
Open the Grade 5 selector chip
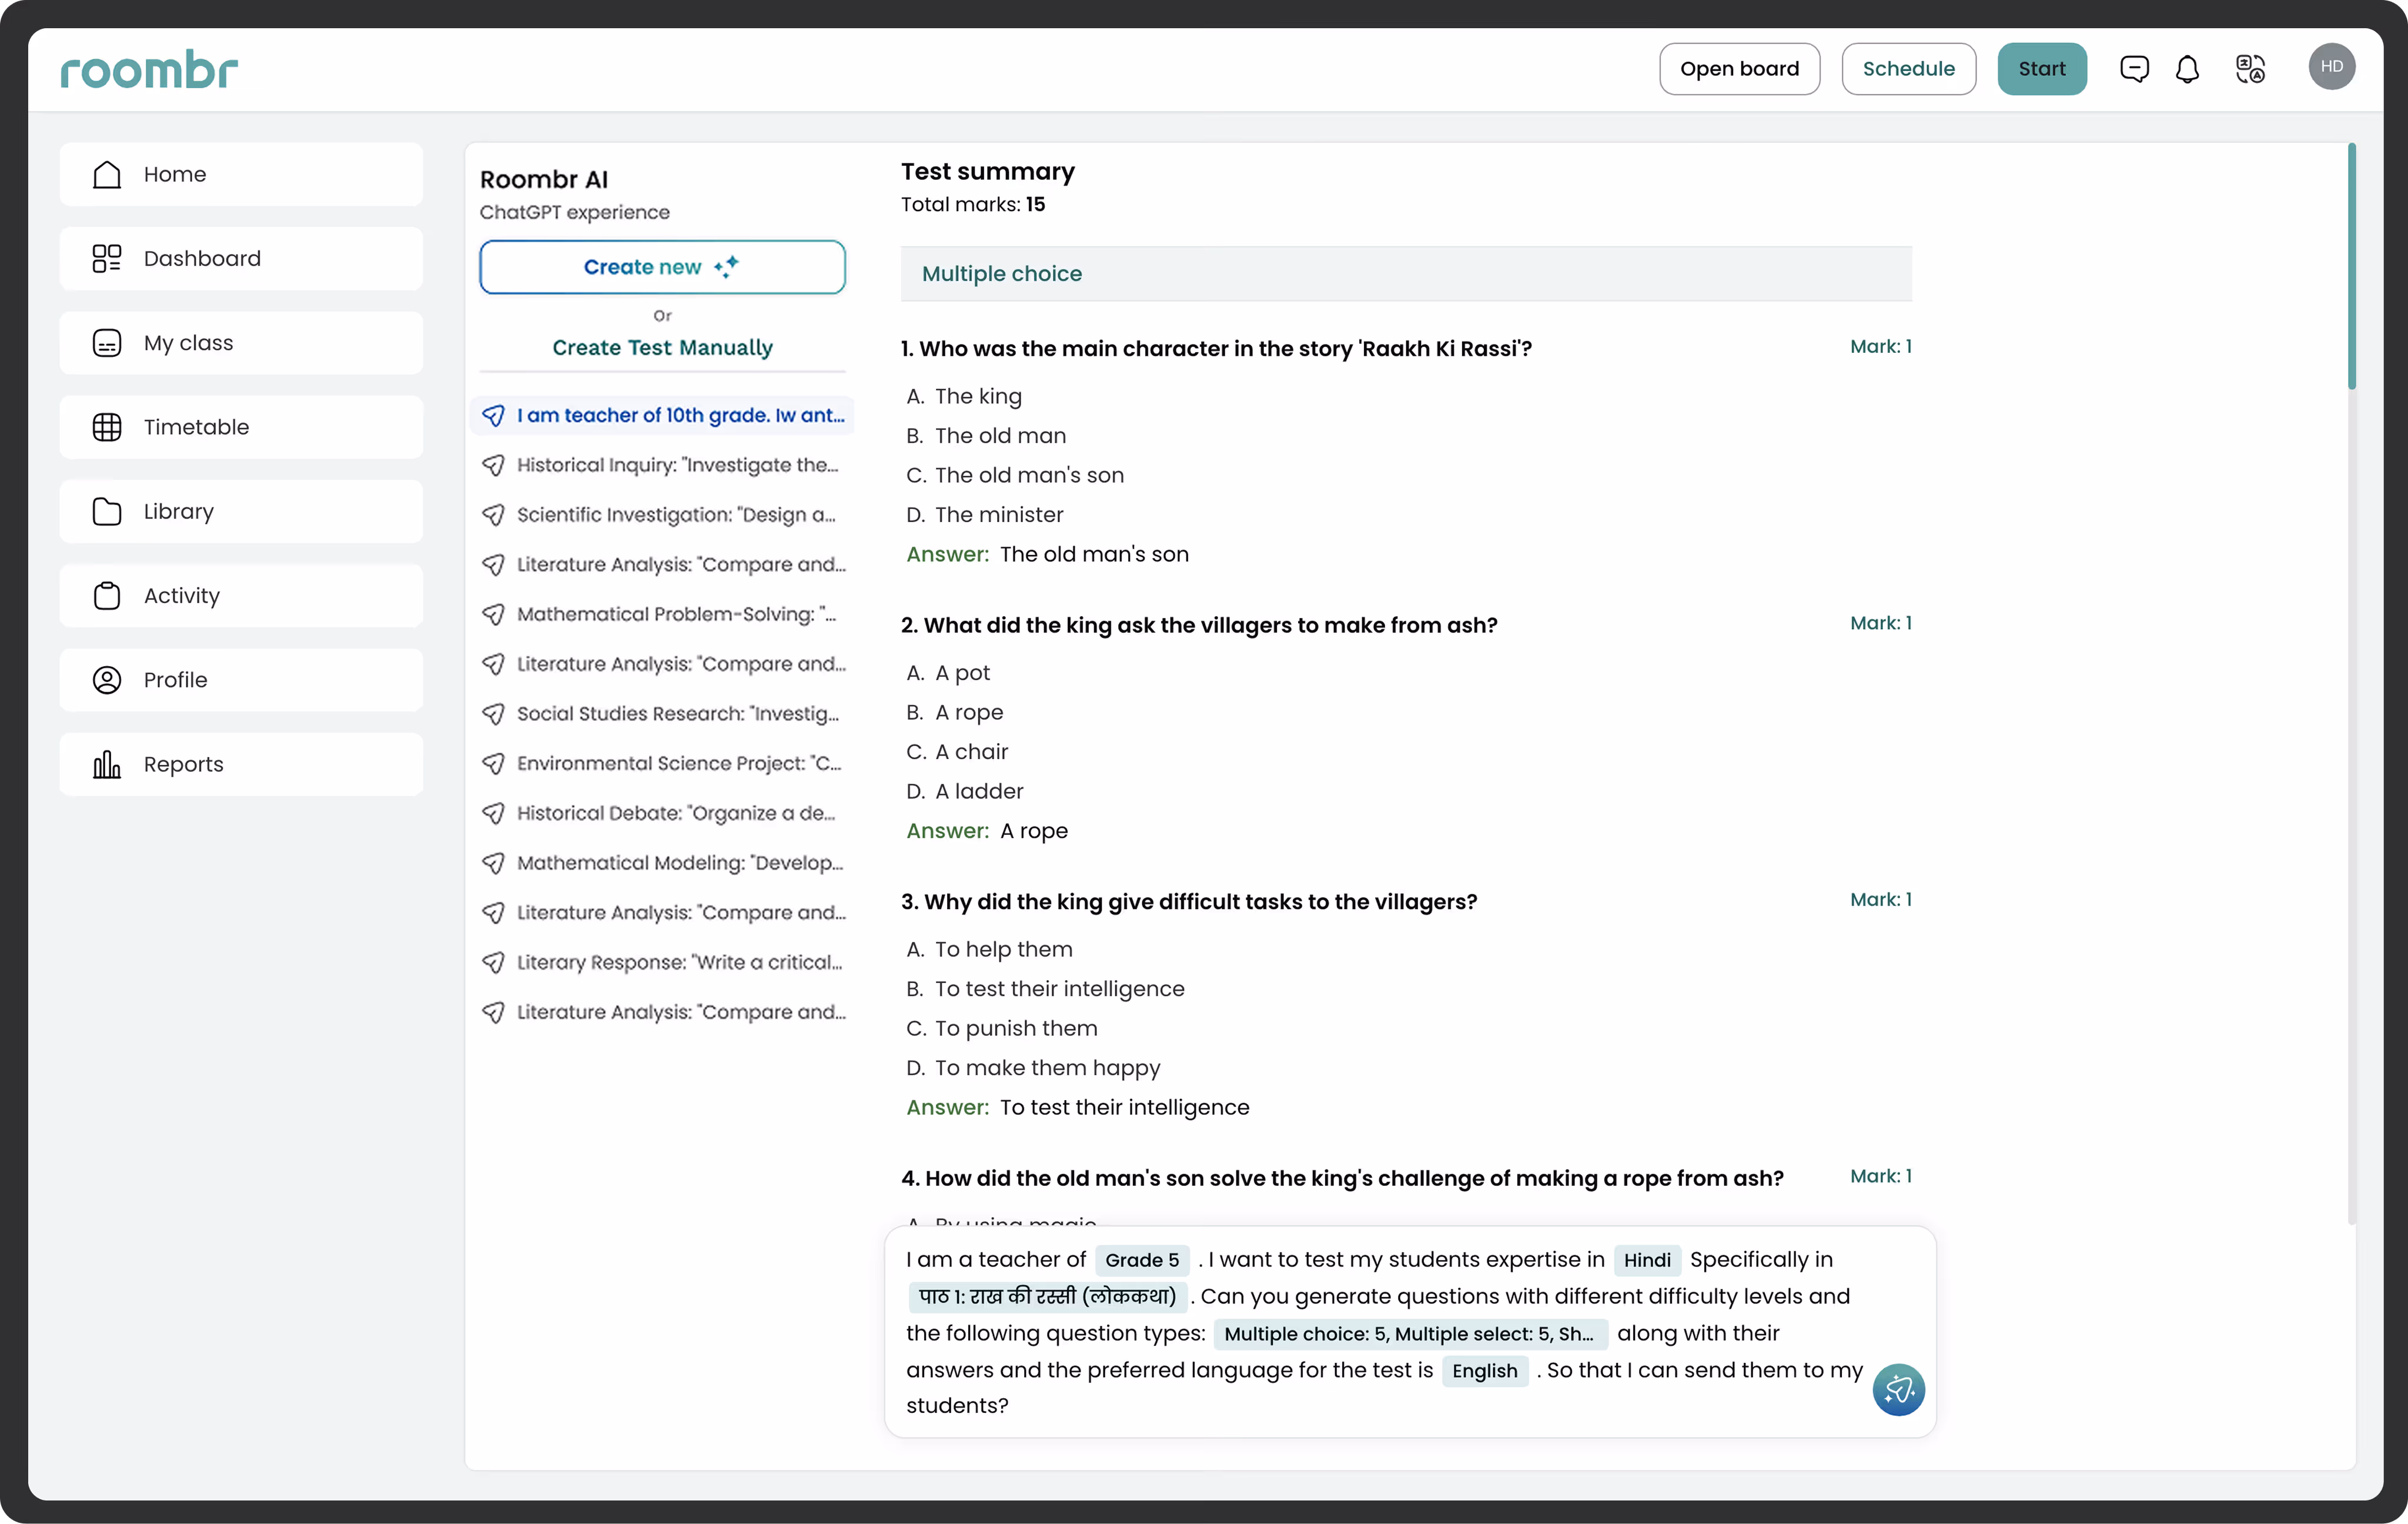pyautogui.click(x=1142, y=1260)
